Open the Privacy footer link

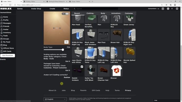(128, 90)
